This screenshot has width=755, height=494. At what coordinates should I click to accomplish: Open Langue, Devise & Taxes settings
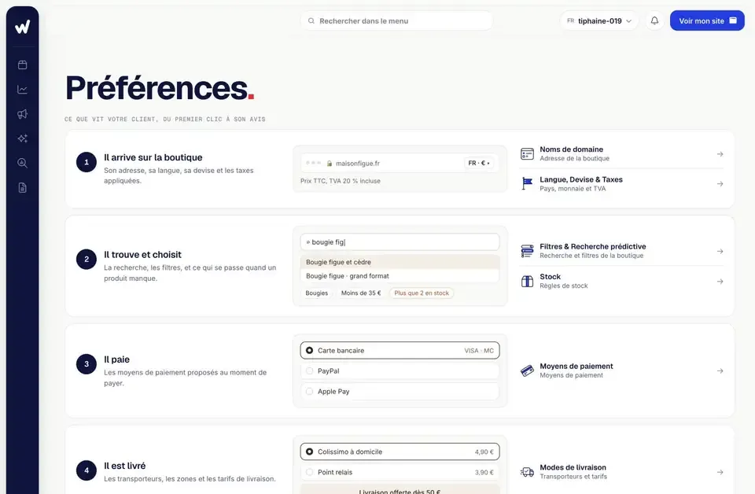[x=621, y=184]
